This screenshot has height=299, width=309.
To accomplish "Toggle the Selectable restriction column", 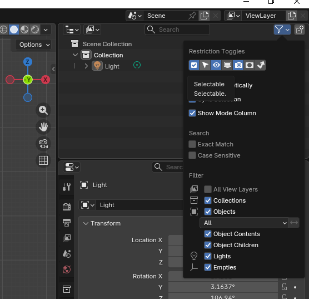I will click(x=205, y=65).
